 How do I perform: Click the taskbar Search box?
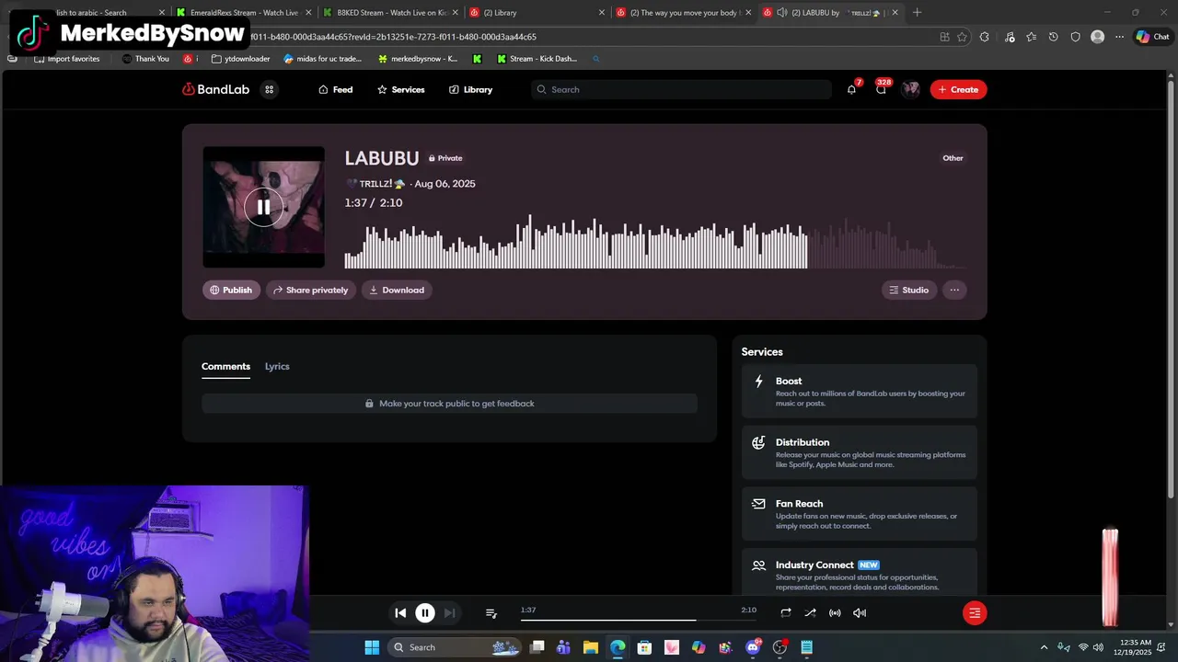click(456, 647)
